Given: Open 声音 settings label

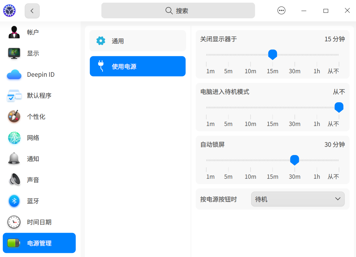Looking at the screenshot, I should tap(33, 180).
